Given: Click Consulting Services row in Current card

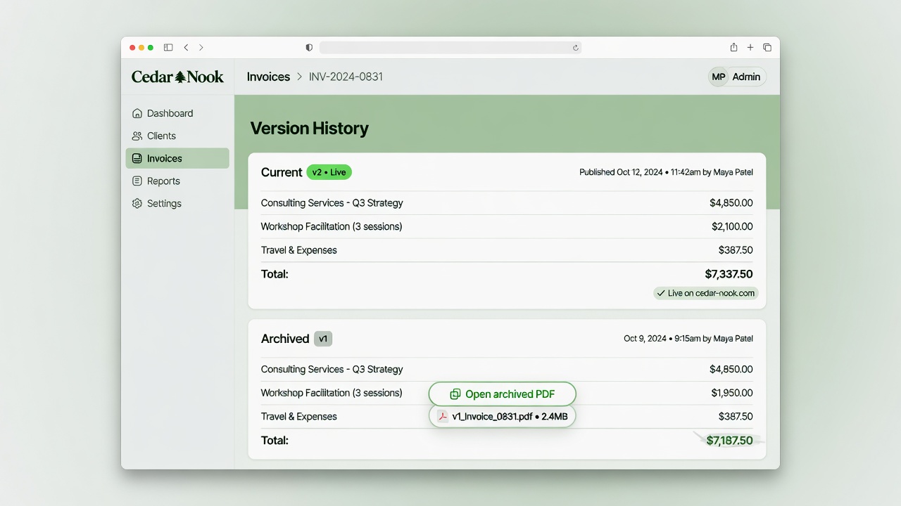Looking at the screenshot, I should coord(507,203).
